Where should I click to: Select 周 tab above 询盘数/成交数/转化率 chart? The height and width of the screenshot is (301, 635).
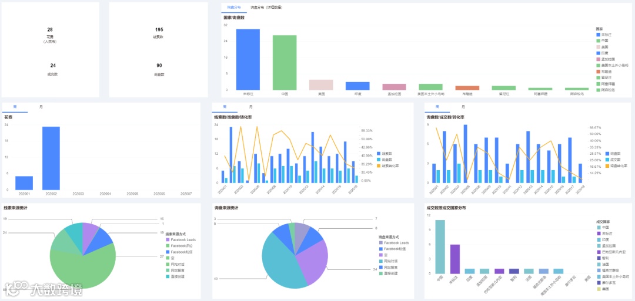pos(437,107)
